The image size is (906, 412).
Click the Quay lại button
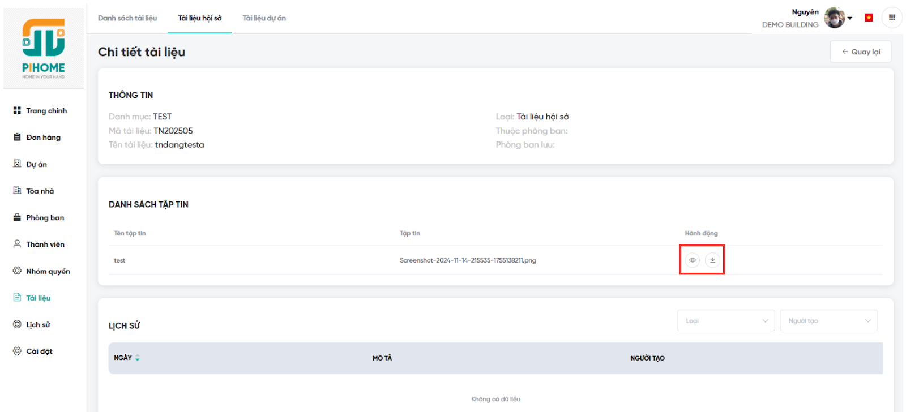tap(860, 52)
